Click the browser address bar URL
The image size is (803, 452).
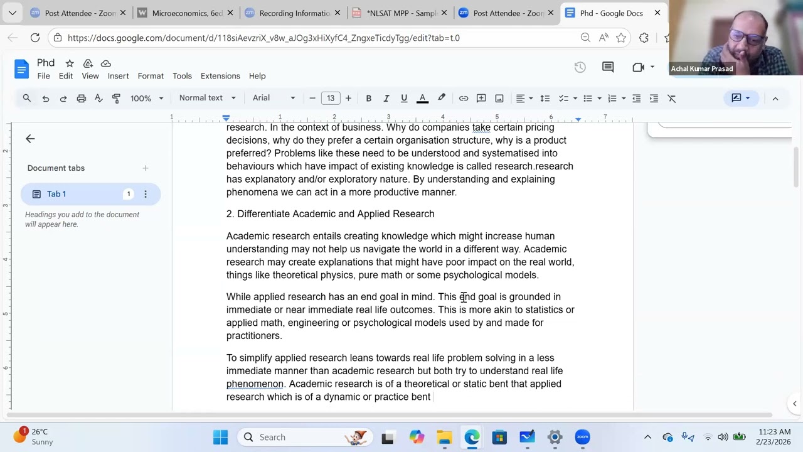pos(263,38)
